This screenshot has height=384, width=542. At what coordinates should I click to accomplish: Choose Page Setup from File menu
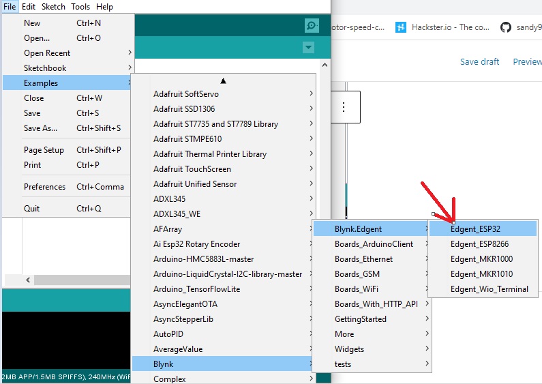coord(67,150)
